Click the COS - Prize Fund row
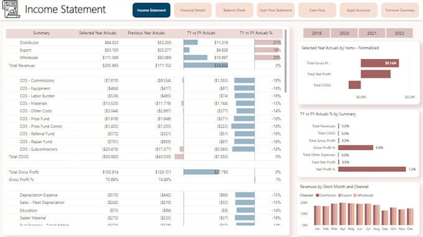The height and width of the screenshot is (237, 423). click(x=144, y=119)
